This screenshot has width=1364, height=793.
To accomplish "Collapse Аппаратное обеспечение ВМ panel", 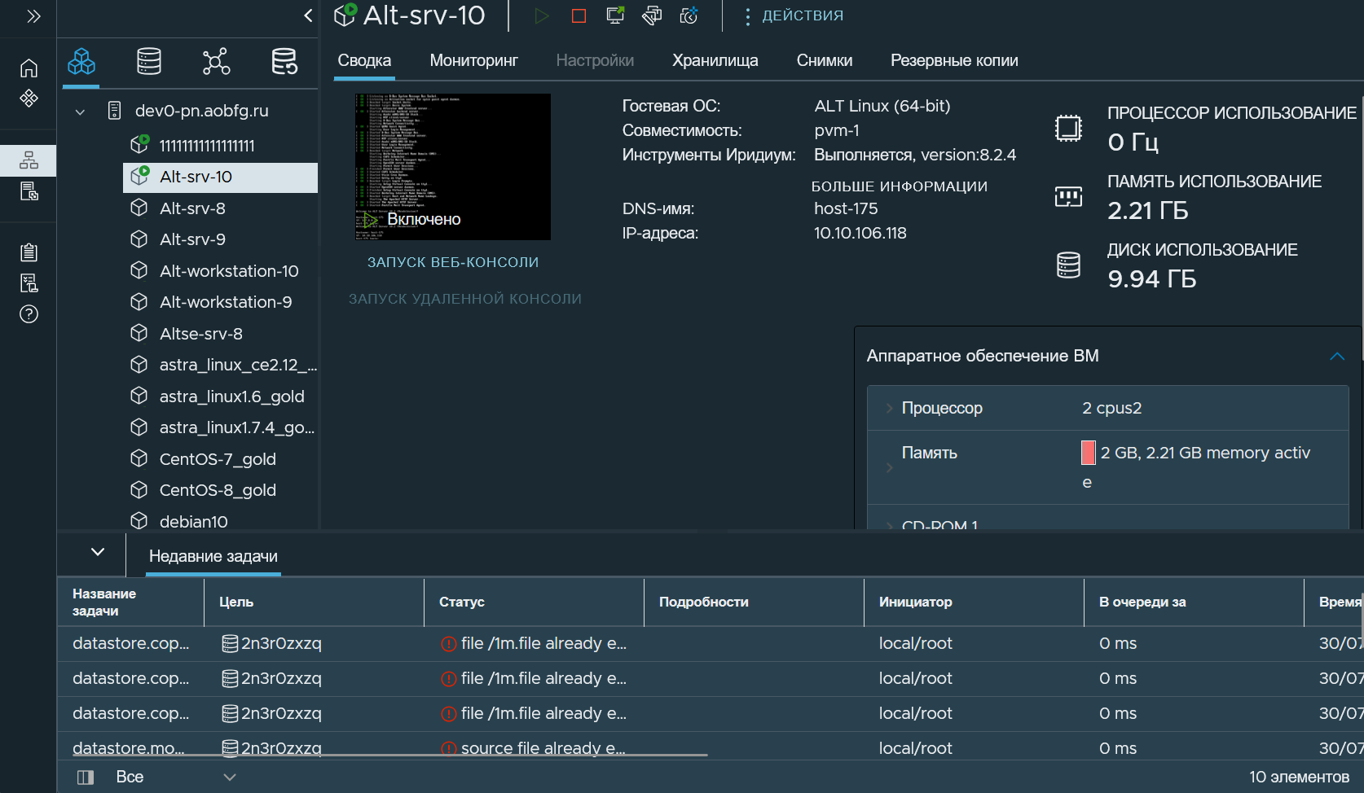I will pos(1337,356).
